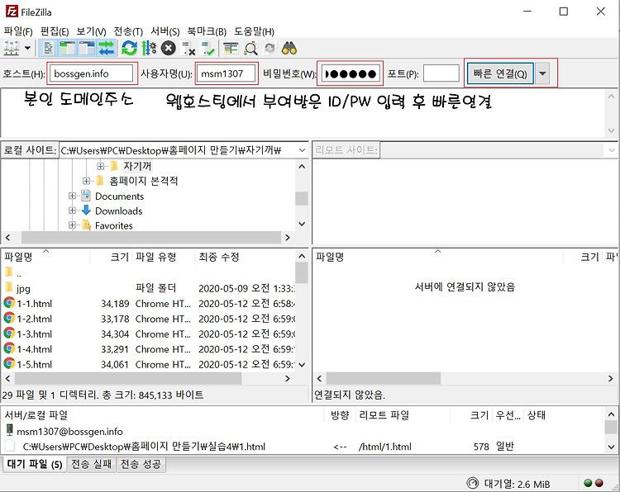The width and height of the screenshot is (620, 492).
Task: Select file 1-4.html
Action: pyautogui.click(x=148, y=349)
